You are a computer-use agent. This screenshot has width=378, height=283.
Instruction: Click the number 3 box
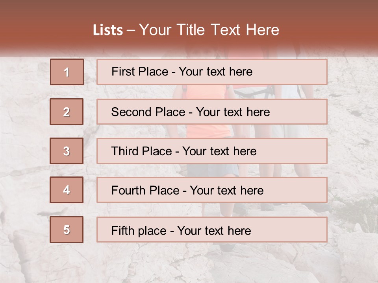tap(67, 151)
